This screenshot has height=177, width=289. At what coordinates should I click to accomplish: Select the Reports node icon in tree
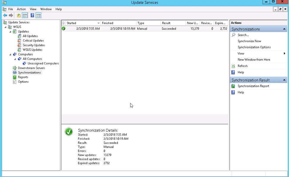tap(15, 77)
